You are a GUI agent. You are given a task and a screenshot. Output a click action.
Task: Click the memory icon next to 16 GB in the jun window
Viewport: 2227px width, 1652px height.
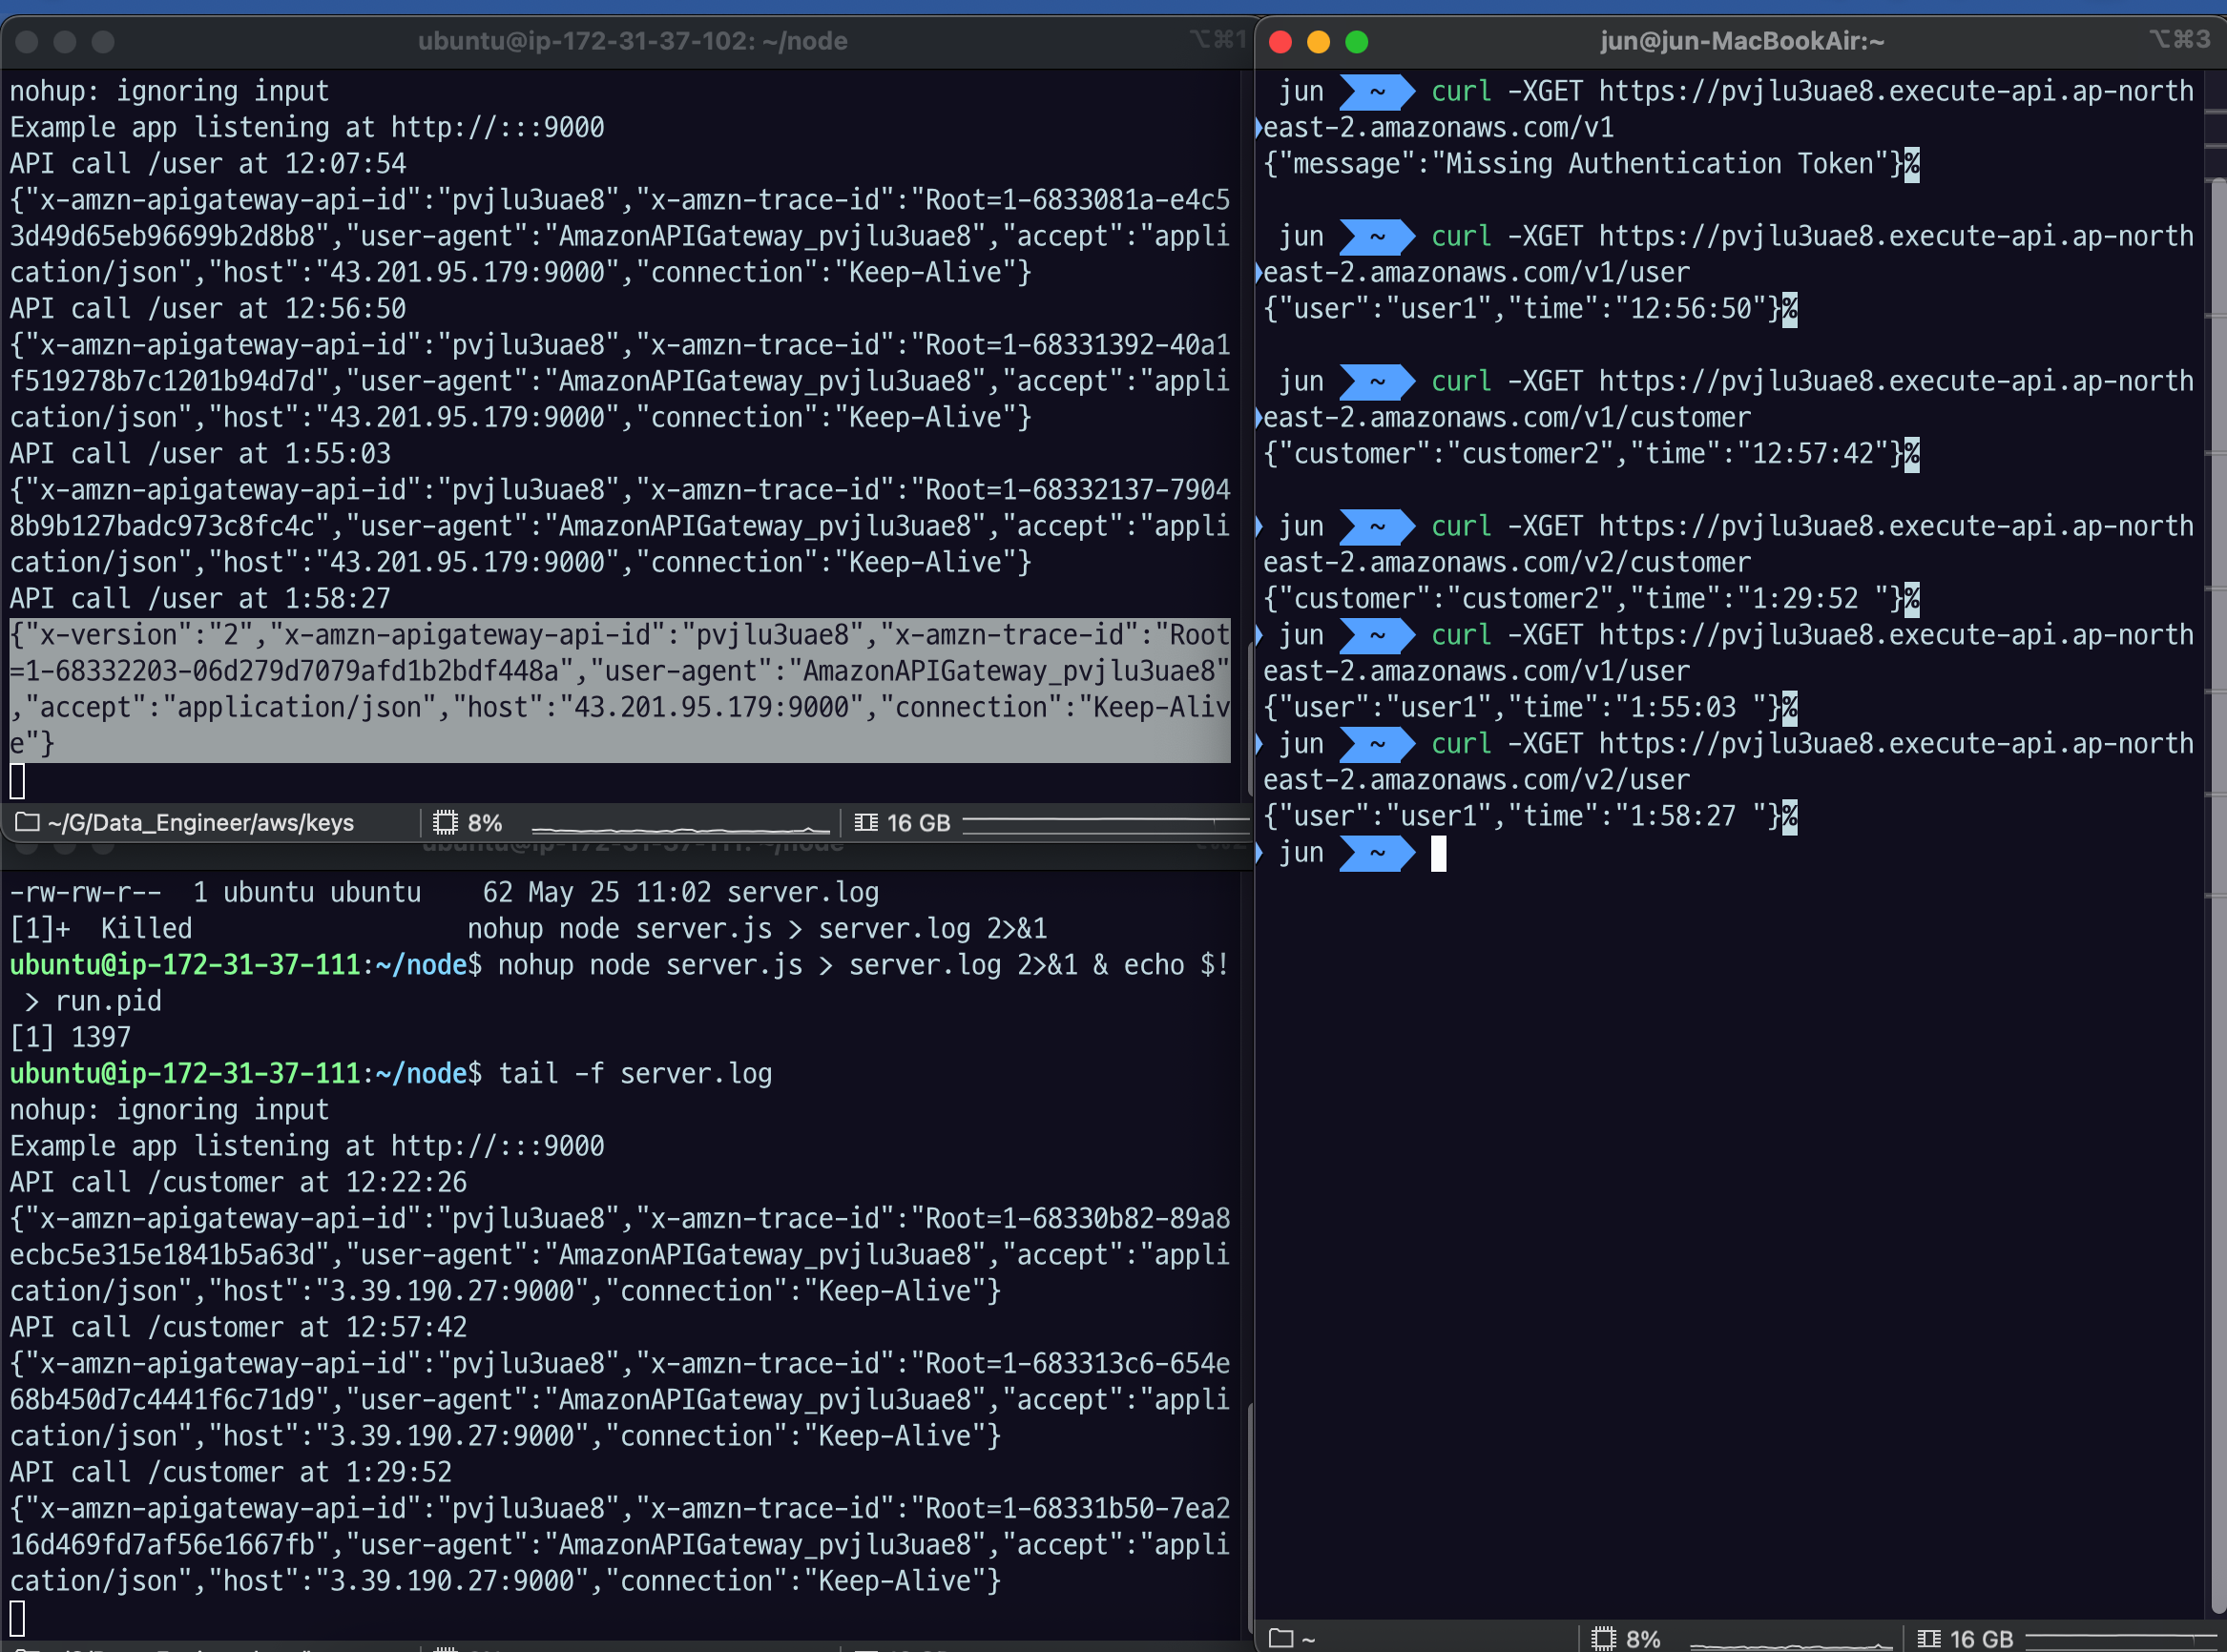pos(1927,1638)
